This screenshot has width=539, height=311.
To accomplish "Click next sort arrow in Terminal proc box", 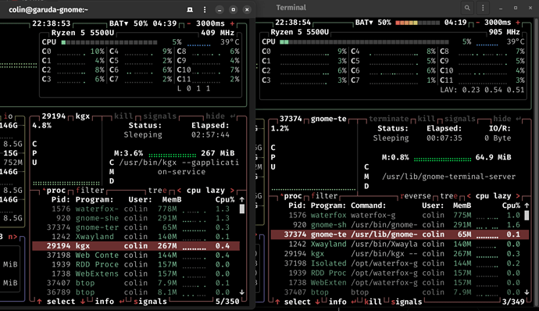I will tap(518, 196).
